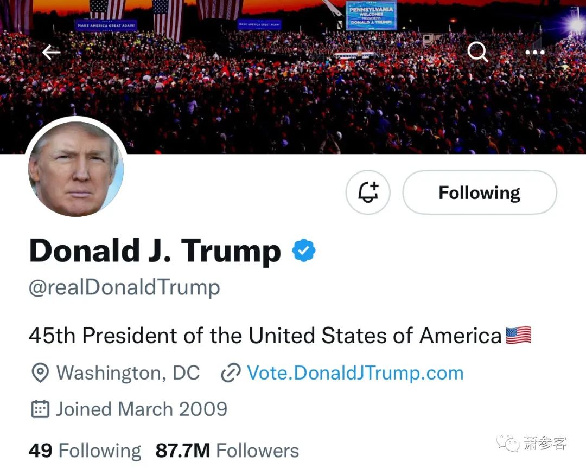Screen dimensions: 586x469
Task: Click the blue verified badge
Action: pos(304,250)
